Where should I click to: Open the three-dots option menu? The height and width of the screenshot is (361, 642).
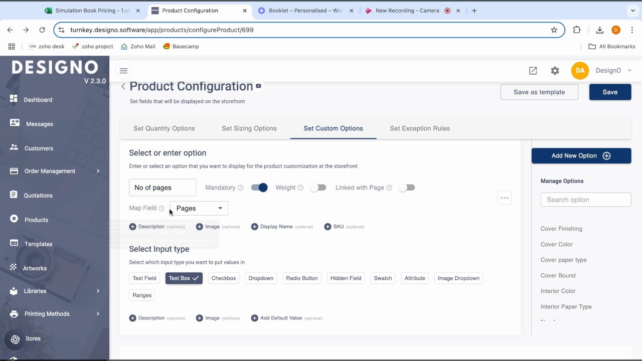click(x=504, y=198)
